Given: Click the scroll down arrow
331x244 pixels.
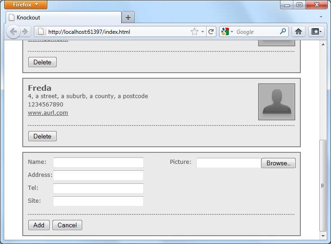Looking at the screenshot, I should coord(323,236).
